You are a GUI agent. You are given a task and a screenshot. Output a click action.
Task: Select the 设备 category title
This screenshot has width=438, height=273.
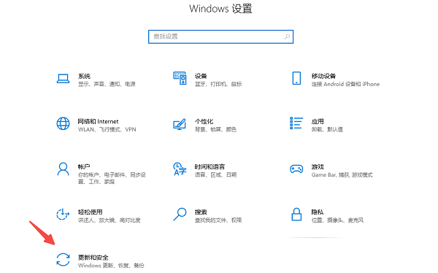click(201, 76)
